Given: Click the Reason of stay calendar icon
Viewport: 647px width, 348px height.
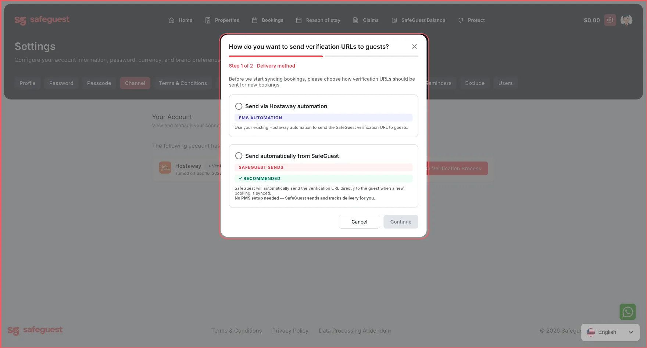Looking at the screenshot, I should (299, 20).
